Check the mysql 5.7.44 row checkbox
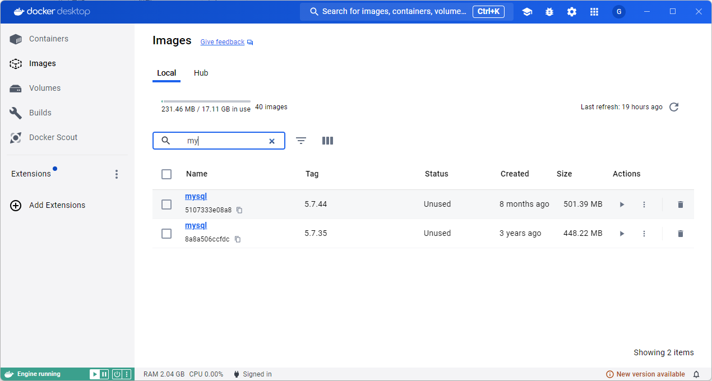Viewport: 712px width, 381px height. tap(167, 205)
